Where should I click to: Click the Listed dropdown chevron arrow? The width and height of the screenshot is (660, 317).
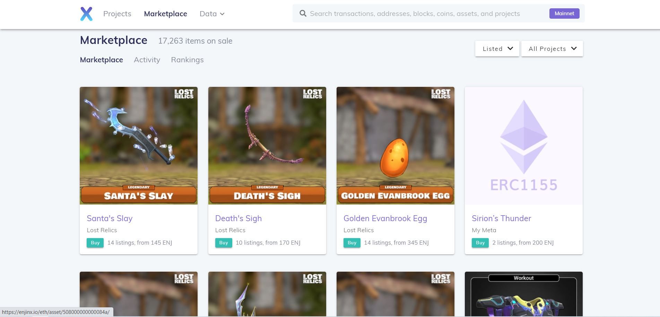(x=510, y=48)
